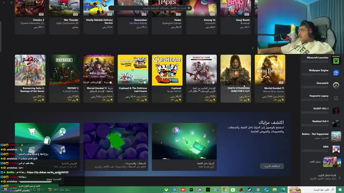Click the installation queue download arrow icon
Image resolution: width=344 pixels, height=193 pixels.
point(340,177)
